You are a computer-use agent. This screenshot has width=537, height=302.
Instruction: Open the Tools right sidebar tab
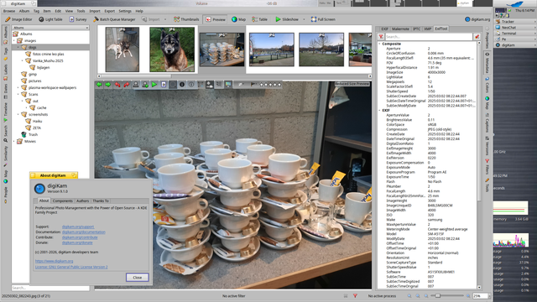[x=487, y=185]
